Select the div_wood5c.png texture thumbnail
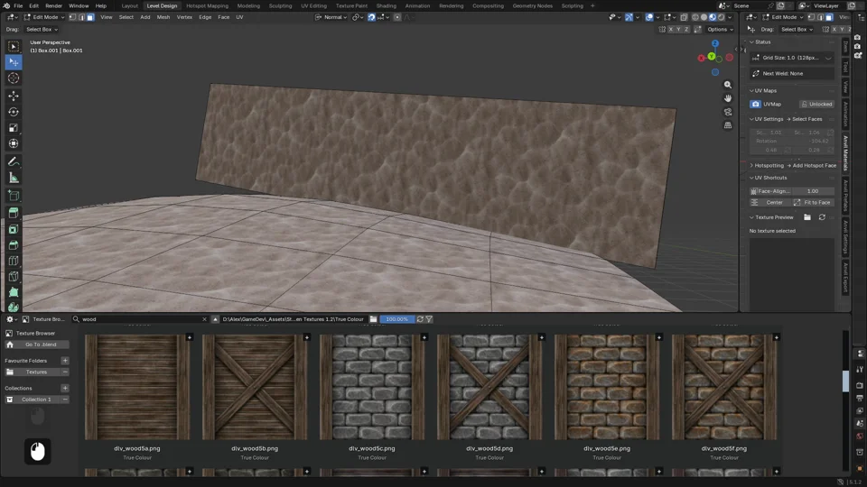The image size is (867, 487). click(372, 387)
